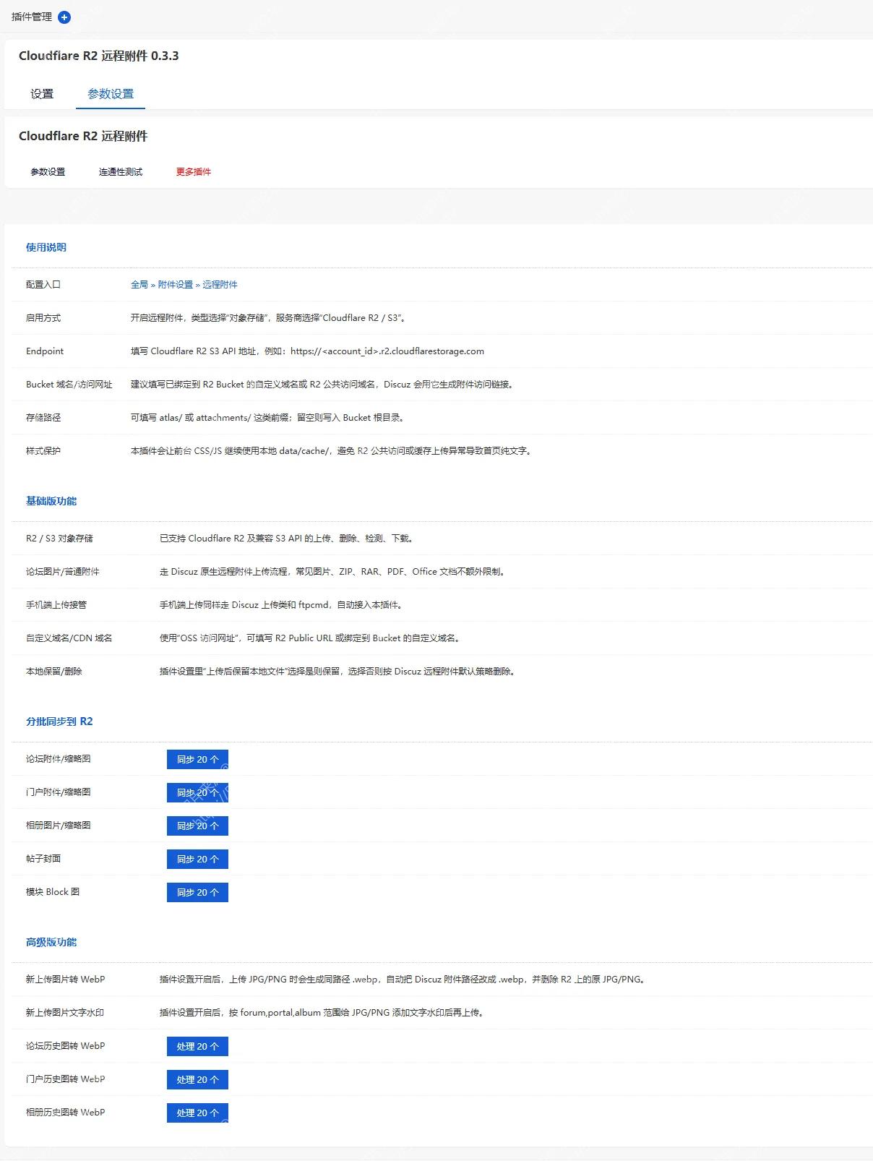The width and height of the screenshot is (873, 1161).
Task: Sync 20 items for 相册图片/缩略图
Action: (197, 826)
